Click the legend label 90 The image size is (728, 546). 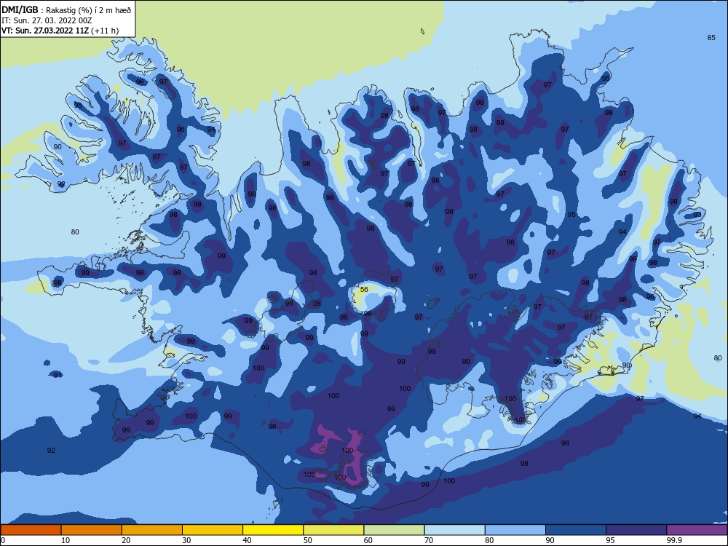click(x=550, y=540)
